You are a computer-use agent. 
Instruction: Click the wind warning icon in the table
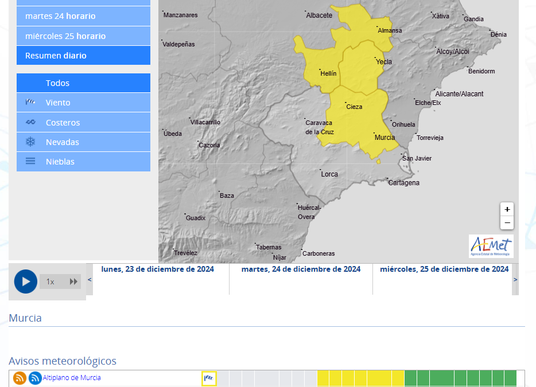point(209,378)
